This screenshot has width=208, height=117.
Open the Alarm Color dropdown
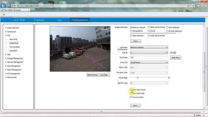pyautogui.click(x=149, y=68)
